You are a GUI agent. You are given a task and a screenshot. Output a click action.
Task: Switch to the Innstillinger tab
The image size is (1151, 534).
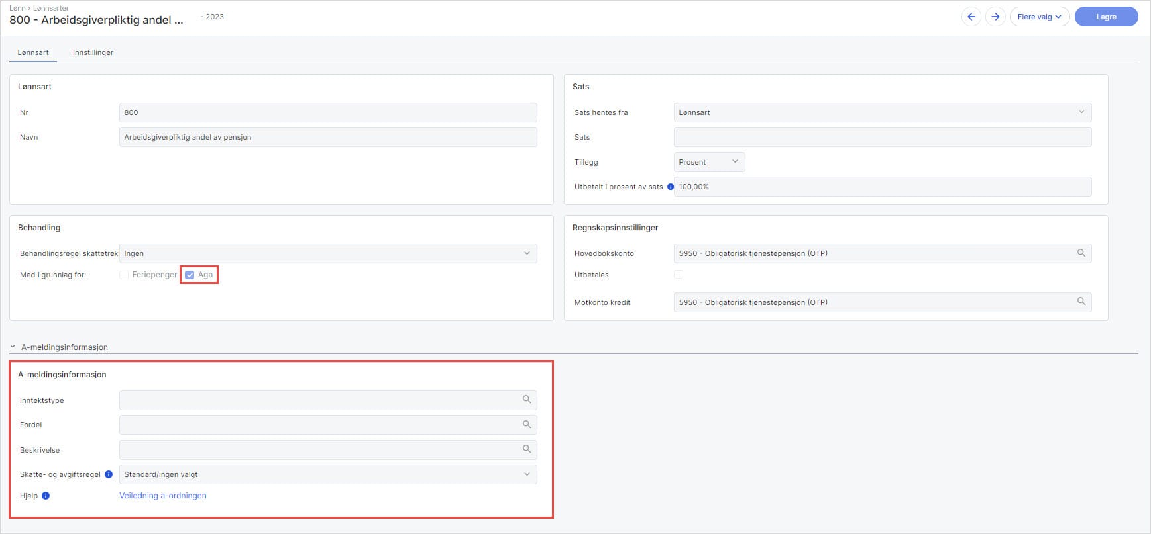(x=93, y=52)
